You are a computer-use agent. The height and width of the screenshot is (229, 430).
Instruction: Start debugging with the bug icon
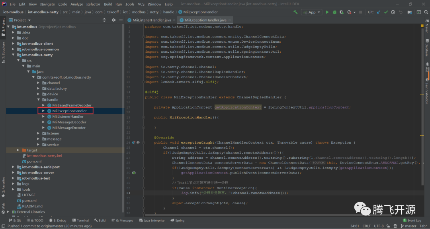pyautogui.click(x=334, y=12)
